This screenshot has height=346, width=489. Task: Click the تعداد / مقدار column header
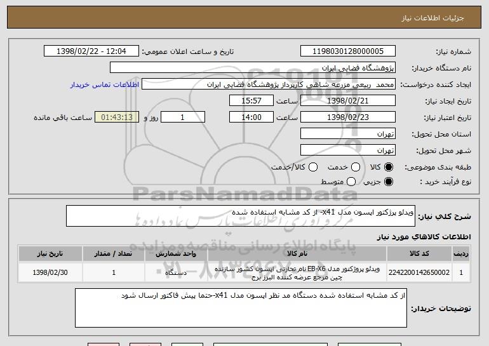click(x=114, y=253)
